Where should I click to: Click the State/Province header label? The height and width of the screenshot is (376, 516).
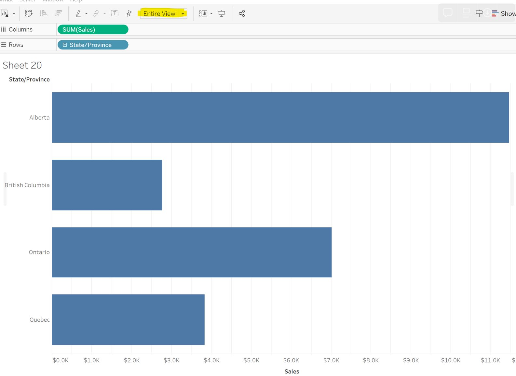(x=29, y=80)
